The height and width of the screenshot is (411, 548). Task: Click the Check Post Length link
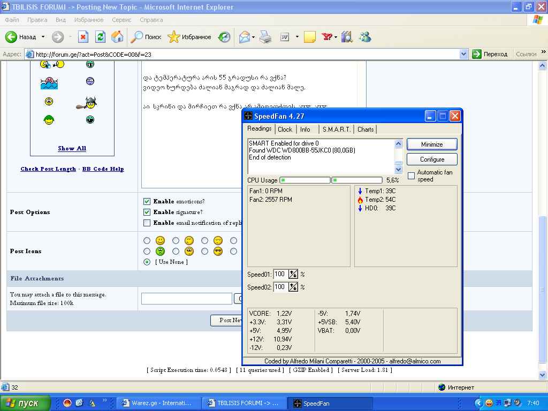point(48,169)
